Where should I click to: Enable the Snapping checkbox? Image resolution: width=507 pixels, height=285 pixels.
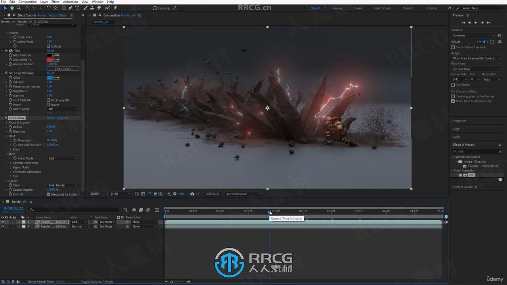click(x=155, y=8)
